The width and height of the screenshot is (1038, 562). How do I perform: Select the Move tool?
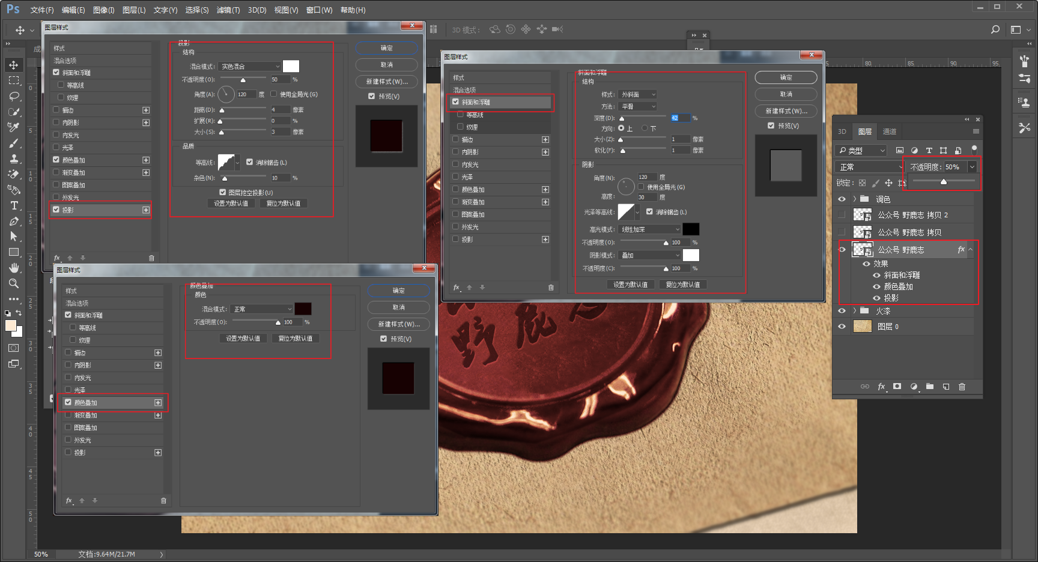tap(14, 65)
